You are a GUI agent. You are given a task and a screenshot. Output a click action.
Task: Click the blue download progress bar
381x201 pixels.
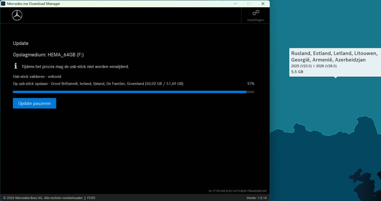tap(133, 92)
